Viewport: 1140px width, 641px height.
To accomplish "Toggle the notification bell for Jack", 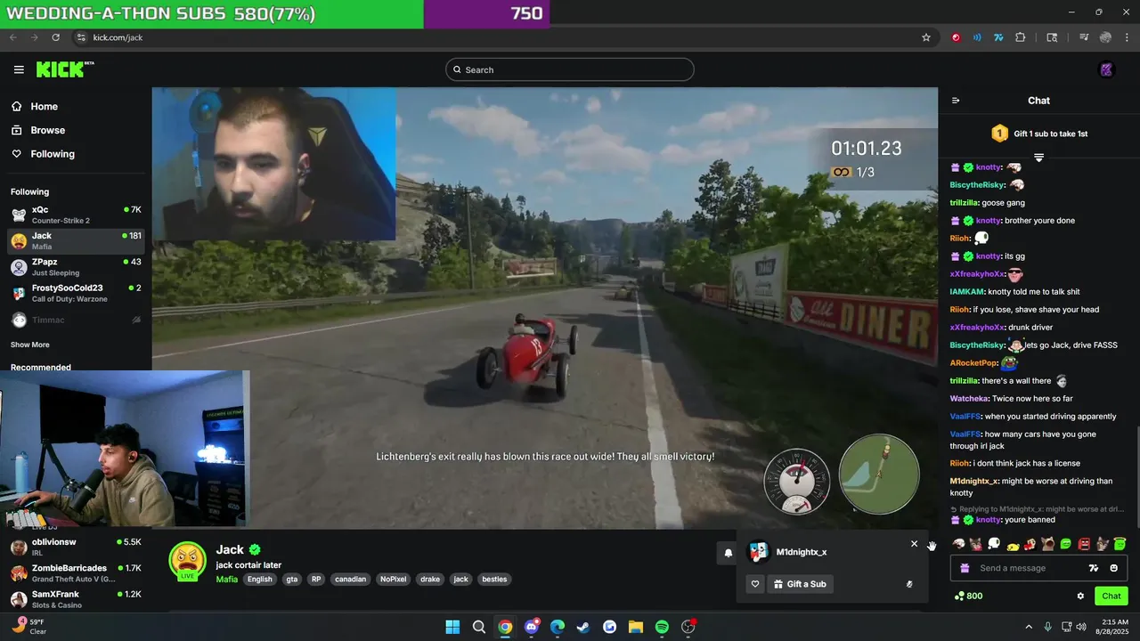I will pyautogui.click(x=728, y=553).
